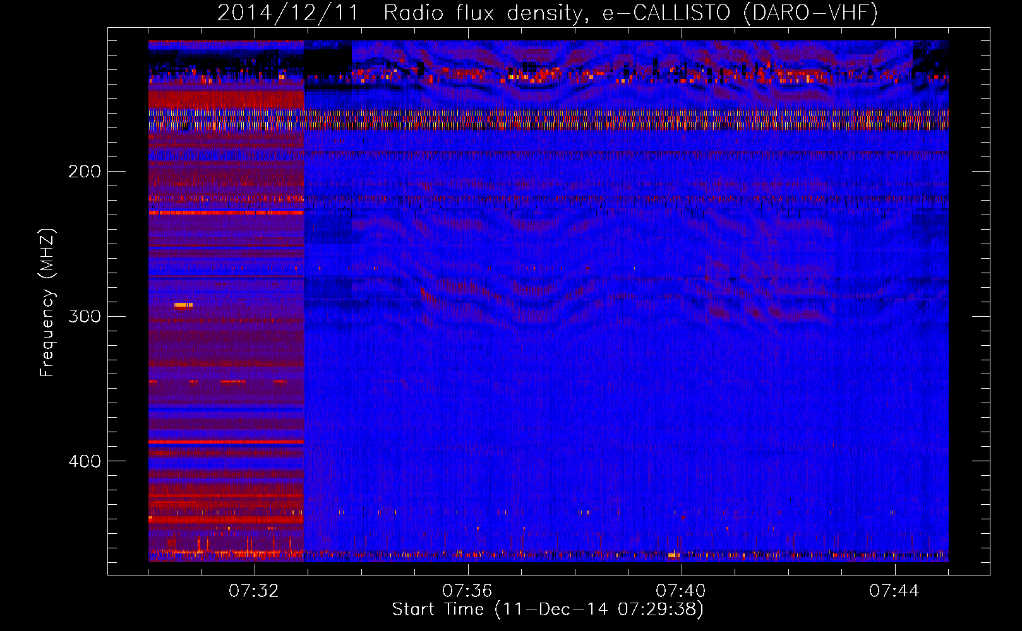
Task: Click the 07:36 time tick label
Action: [467, 591]
